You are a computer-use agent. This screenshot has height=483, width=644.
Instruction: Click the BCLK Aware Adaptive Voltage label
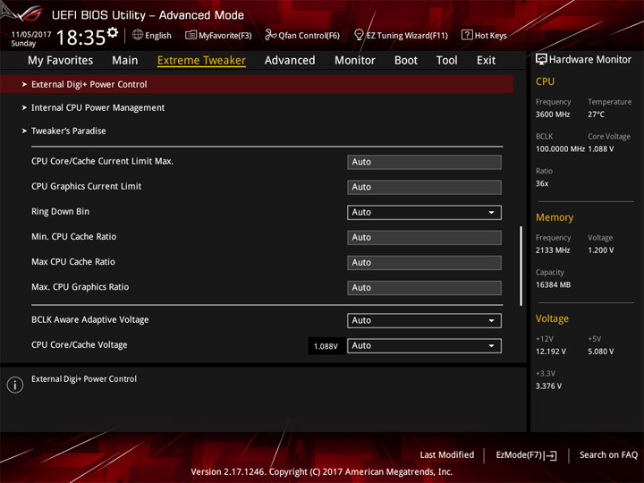pyautogui.click(x=90, y=319)
